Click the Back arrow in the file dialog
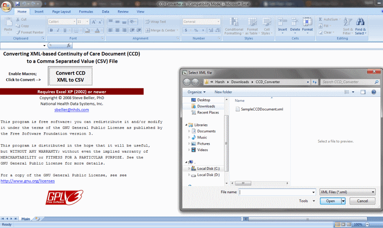Image resolution: width=383 pixels, height=228 pixels. pos(187,82)
